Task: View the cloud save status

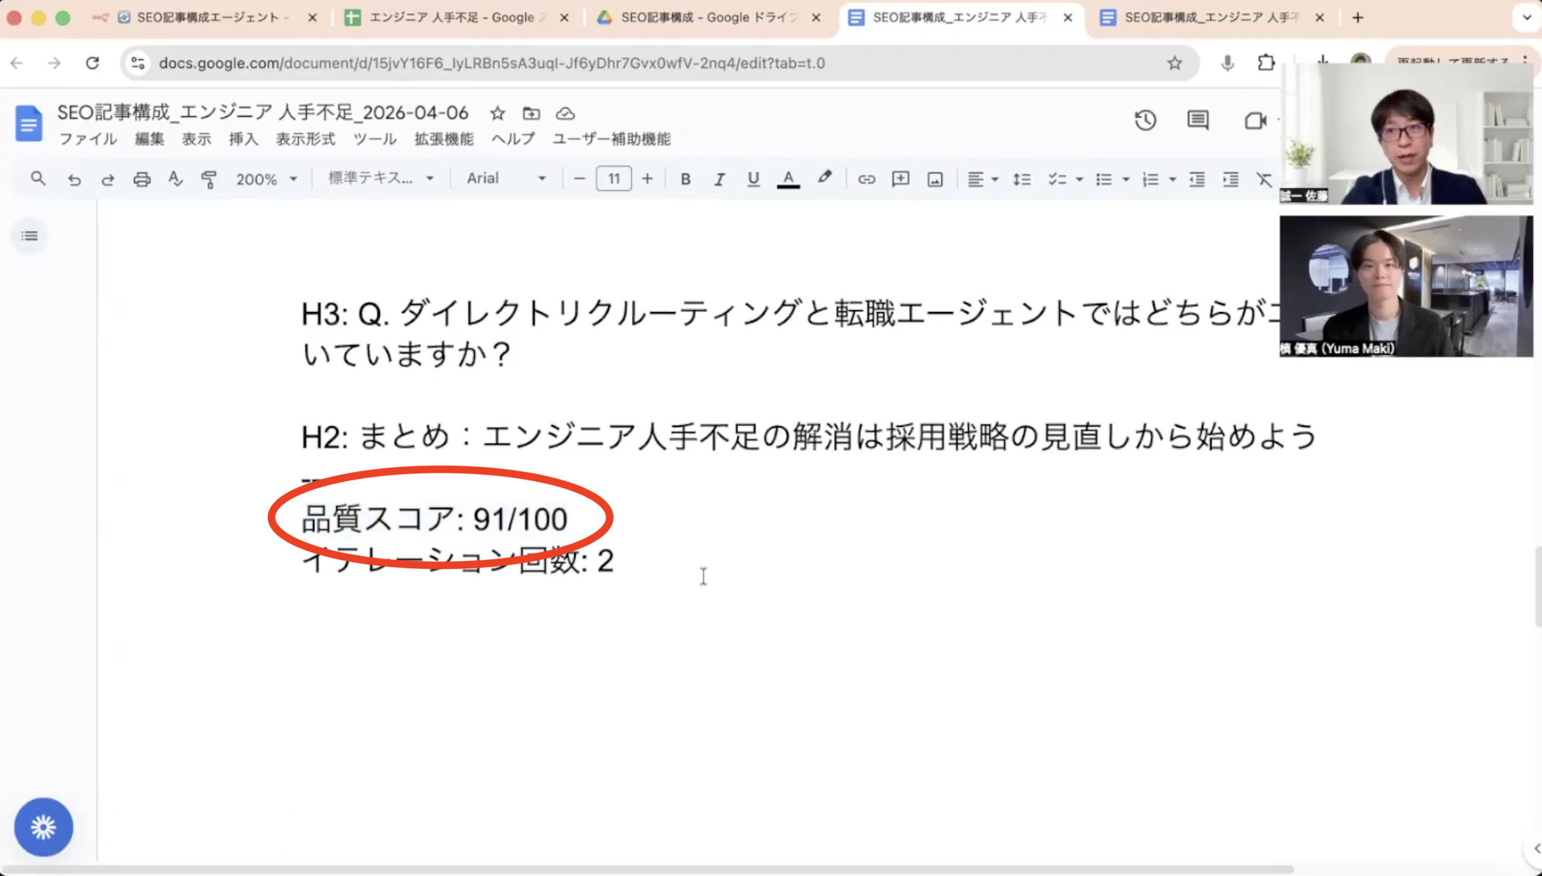Action: click(565, 113)
